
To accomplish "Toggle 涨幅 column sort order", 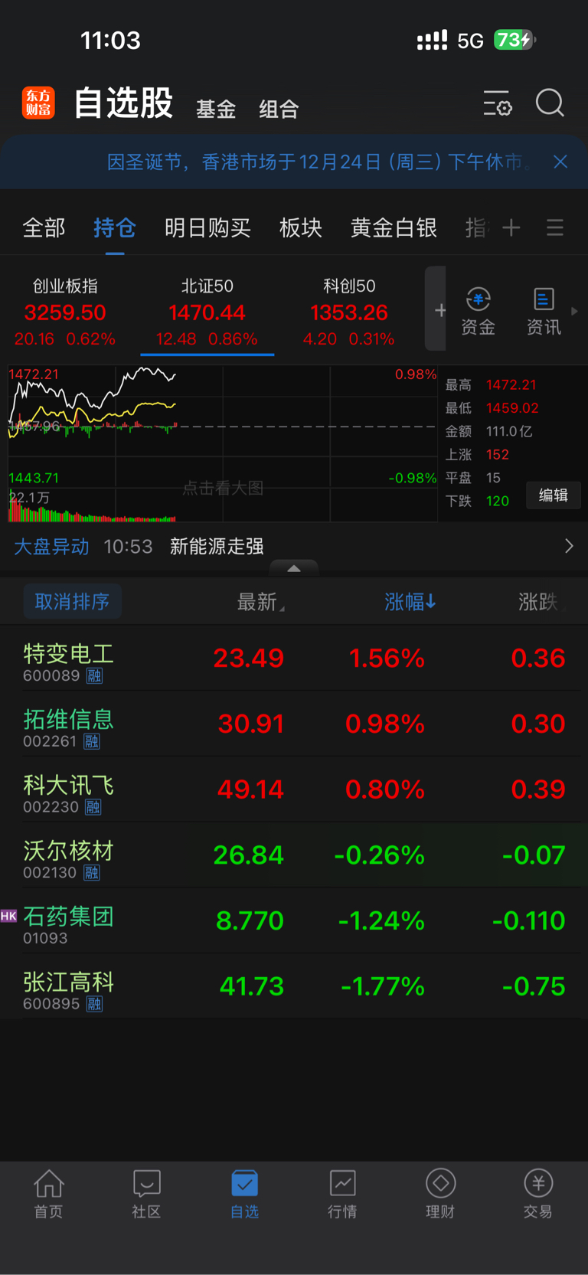I will pos(410,602).
